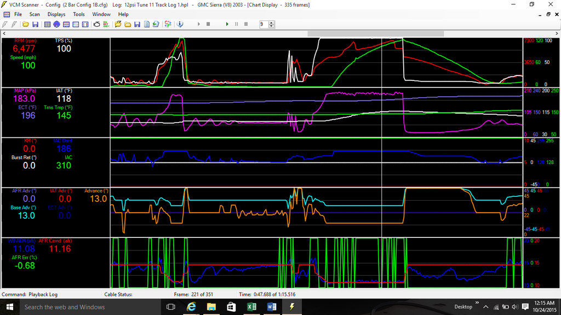Click the horizontal chart scrollbar thumb
The height and width of the screenshot is (315, 561).
(x=376, y=33)
